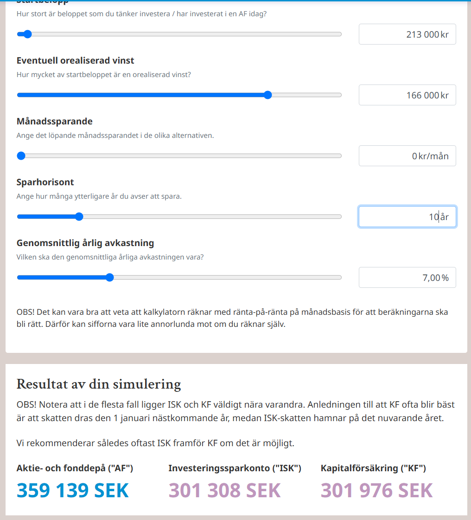Click the årlig avkastning slider handle
The image size is (471, 520).
[x=109, y=278]
